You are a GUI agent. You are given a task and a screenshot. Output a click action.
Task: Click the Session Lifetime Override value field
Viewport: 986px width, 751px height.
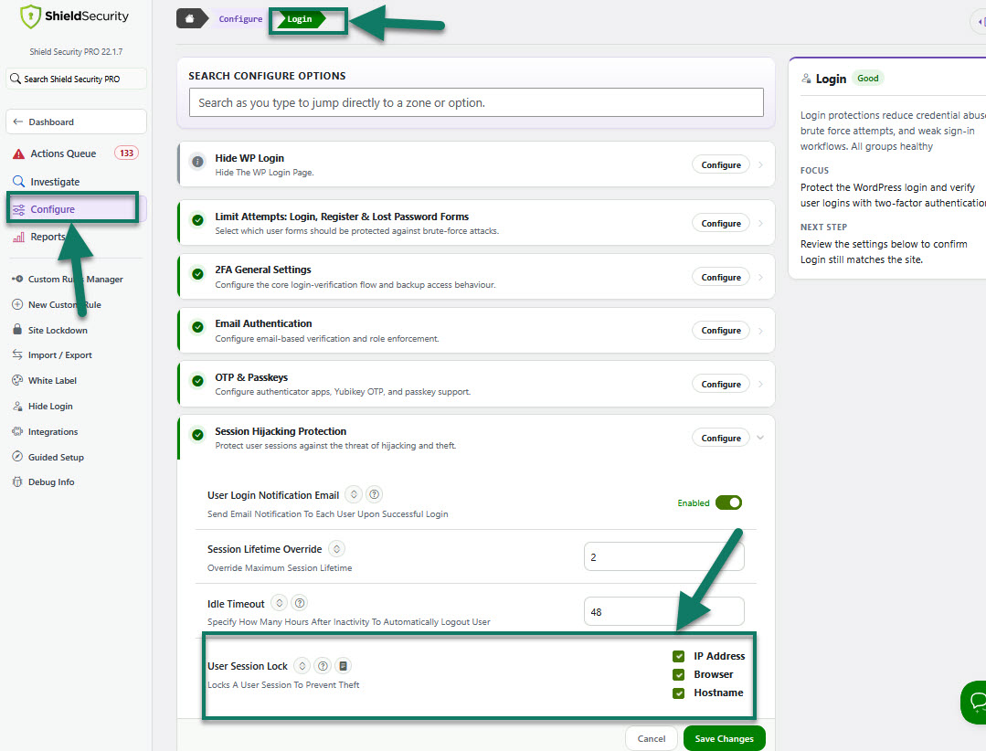pos(664,556)
